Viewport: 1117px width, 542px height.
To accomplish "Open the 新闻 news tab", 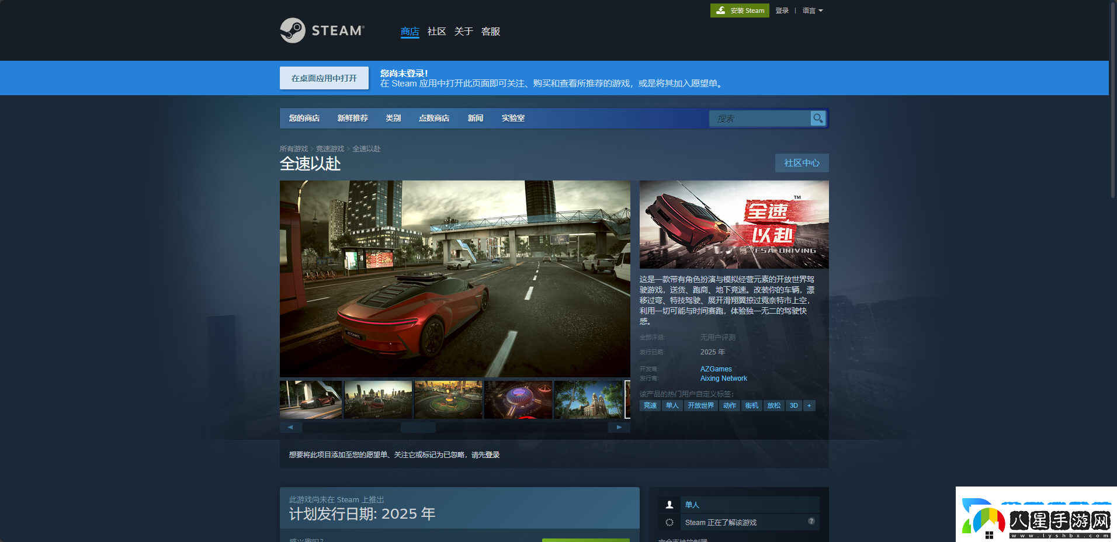I will 475,118.
